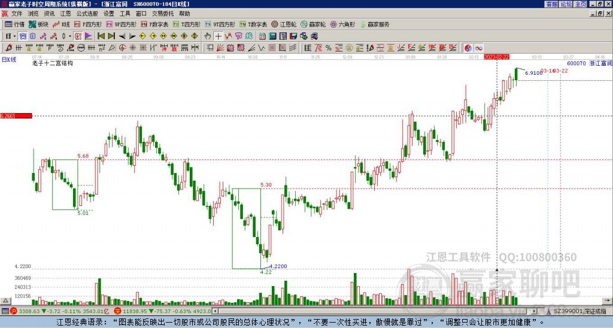613x328 pixels.
Task: Open the 六角形 hexagon tool
Action: point(343,24)
